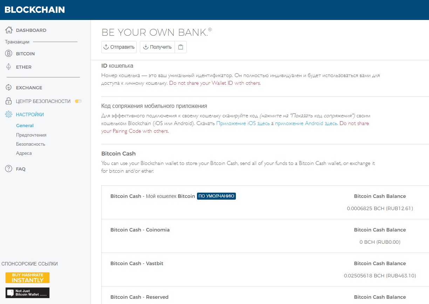Click the FAQ question mark icon

pyautogui.click(x=9, y=169)
